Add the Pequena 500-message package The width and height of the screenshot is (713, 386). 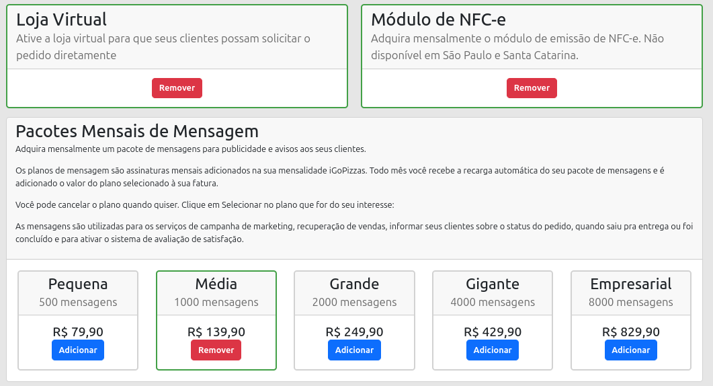78,350
